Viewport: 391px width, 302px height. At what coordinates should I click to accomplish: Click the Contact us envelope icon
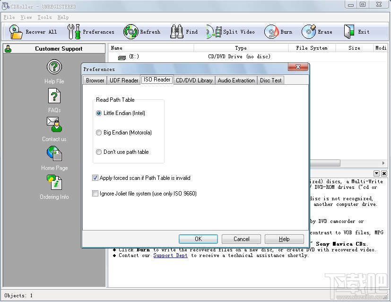click(54, 124)
